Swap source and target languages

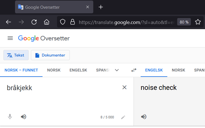(x=134, y=70)
